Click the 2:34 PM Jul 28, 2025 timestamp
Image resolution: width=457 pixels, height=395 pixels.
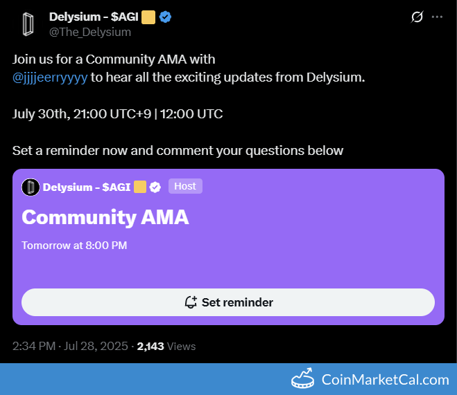[x=70, y=346]
